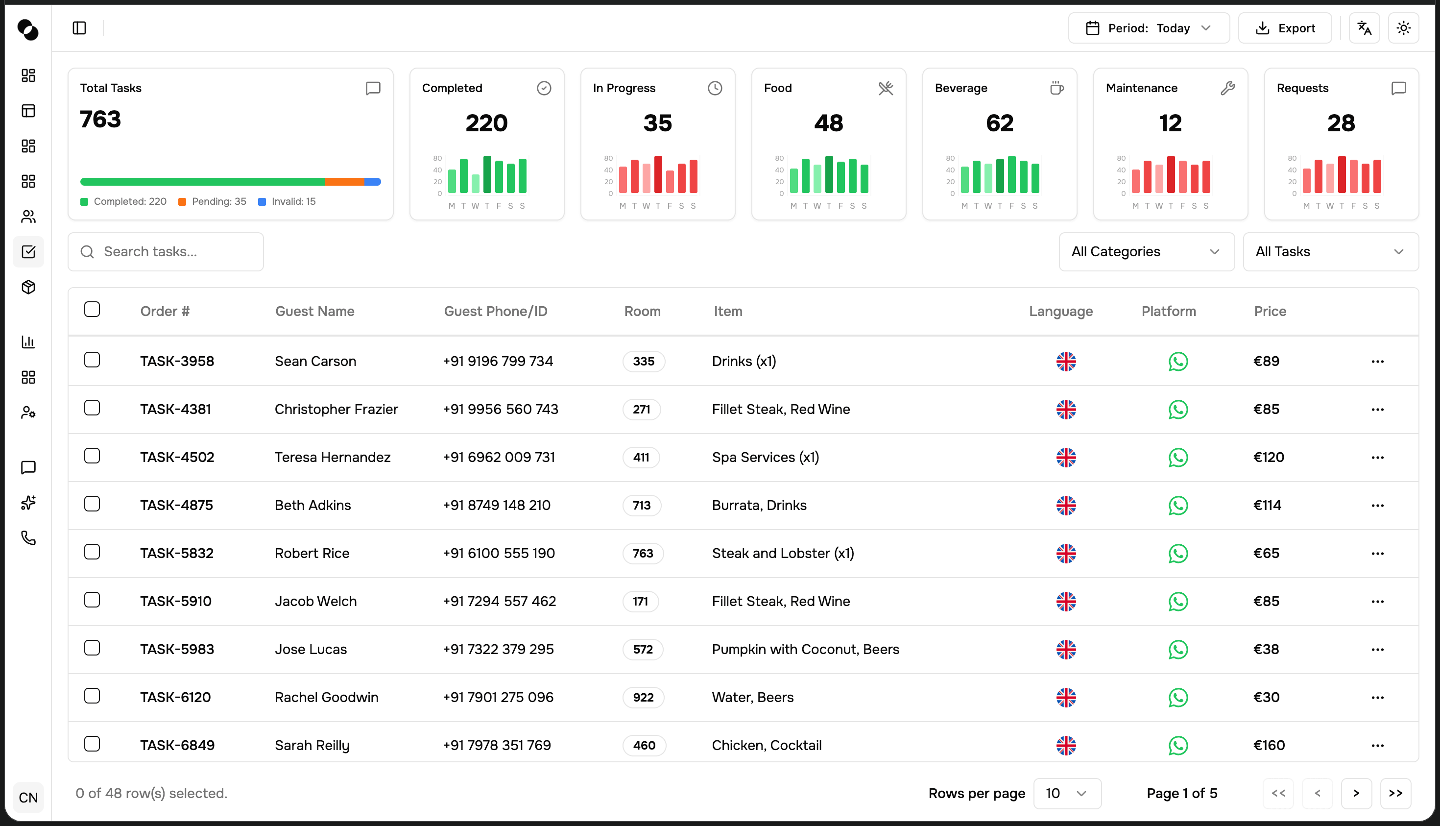Viewport: 1440px width, 826px height.
Task: Click the room 335 badge
Action: (x=643, y=362)
